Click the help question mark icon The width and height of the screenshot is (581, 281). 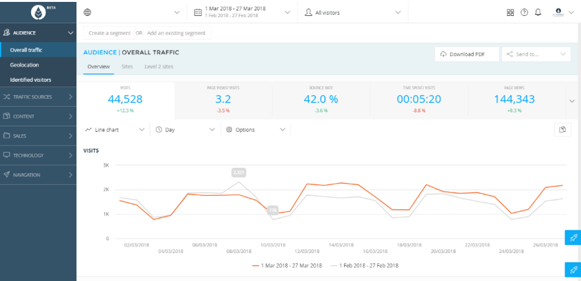coord(524,12)
